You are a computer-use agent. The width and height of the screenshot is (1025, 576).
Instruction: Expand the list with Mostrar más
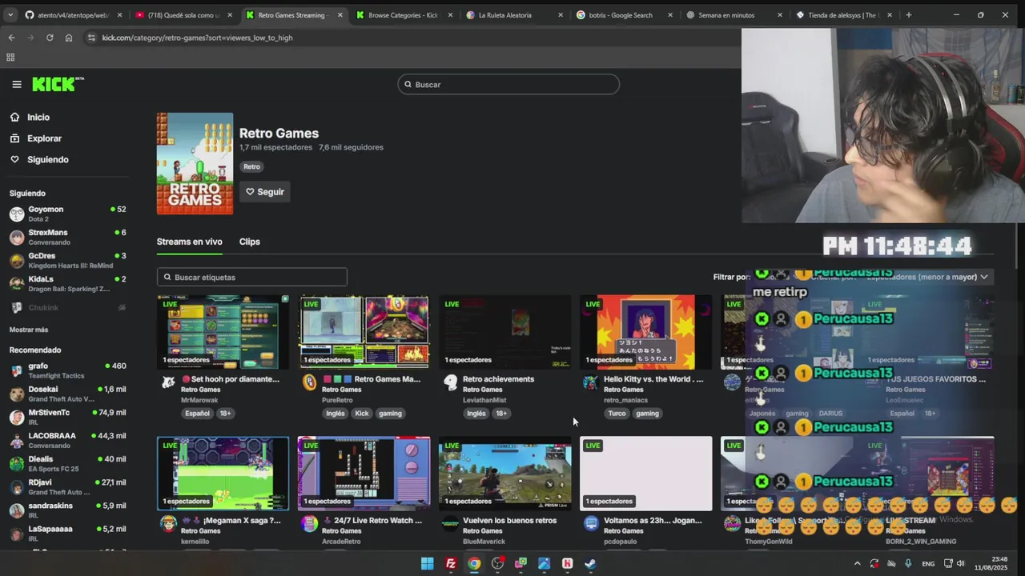pos(29,330)
